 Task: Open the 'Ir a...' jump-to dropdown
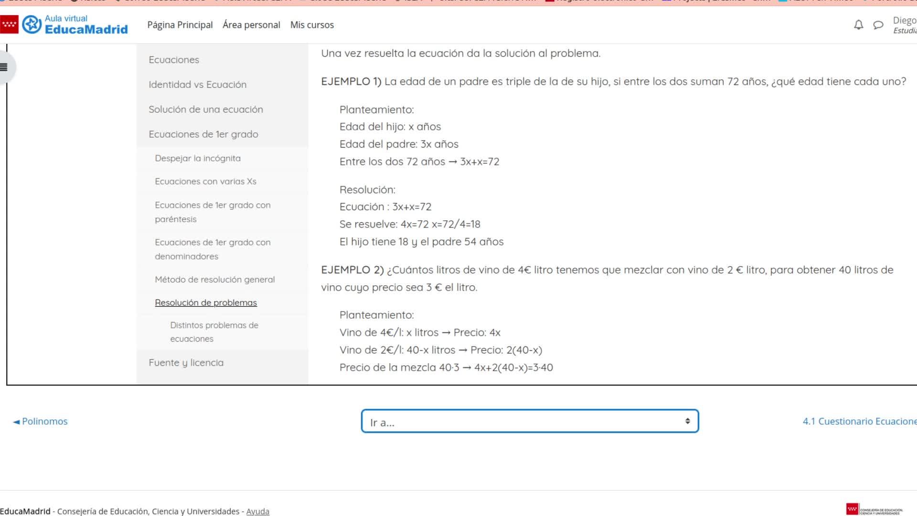530,421
